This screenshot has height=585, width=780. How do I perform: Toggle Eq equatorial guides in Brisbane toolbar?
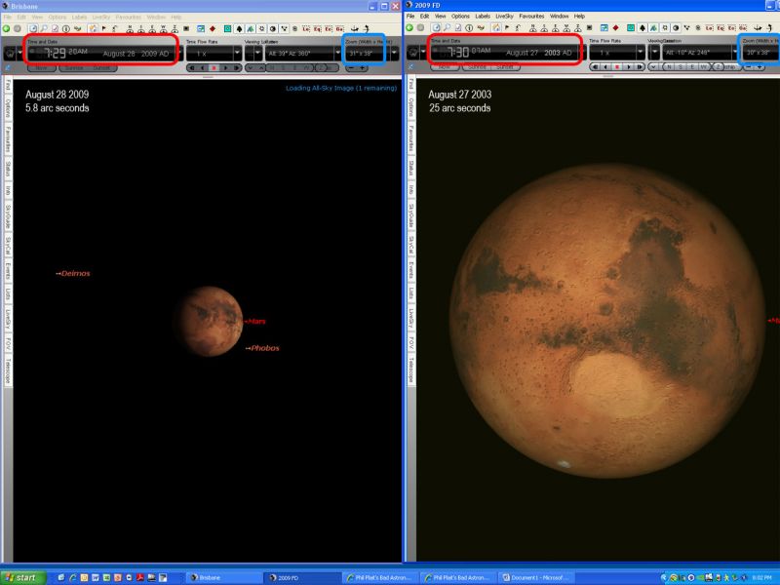[318, 29]
